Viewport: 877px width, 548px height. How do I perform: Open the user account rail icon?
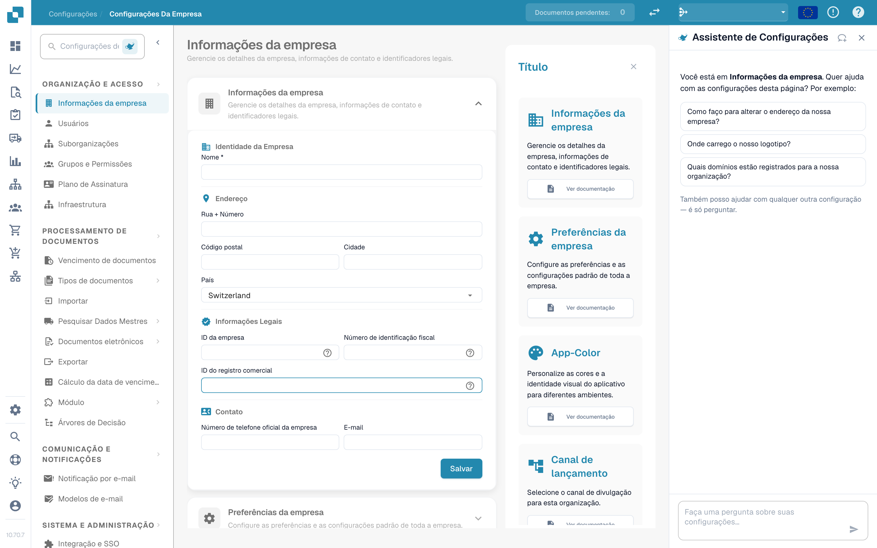pyautogui.click(x=15, y=506)
